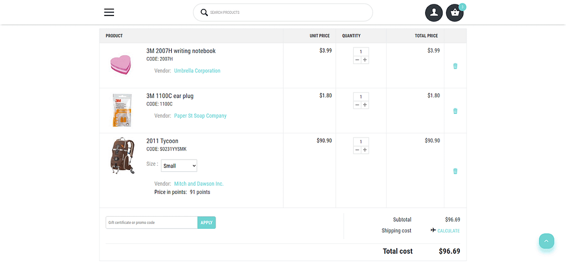Click the Quantity column header

click(x=351, y=36)
